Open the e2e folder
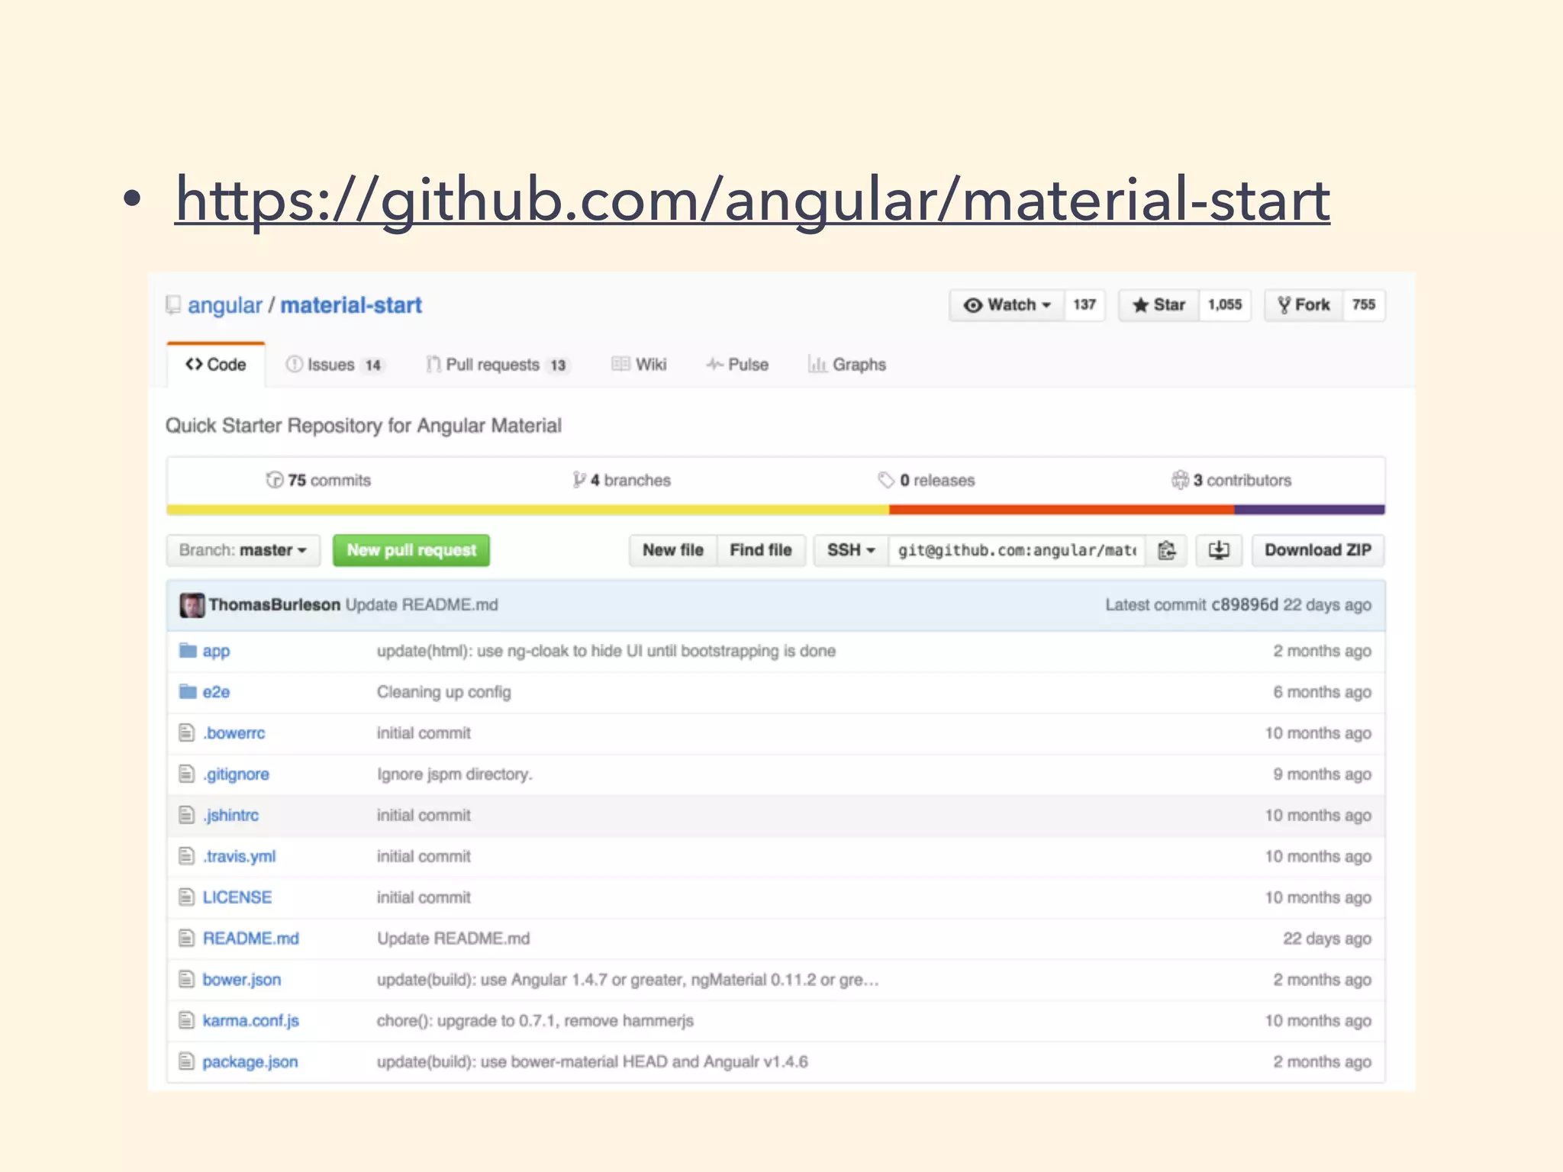This screenshot has width=1563, height=1172. pyautogui.click(x=216, y=692)
